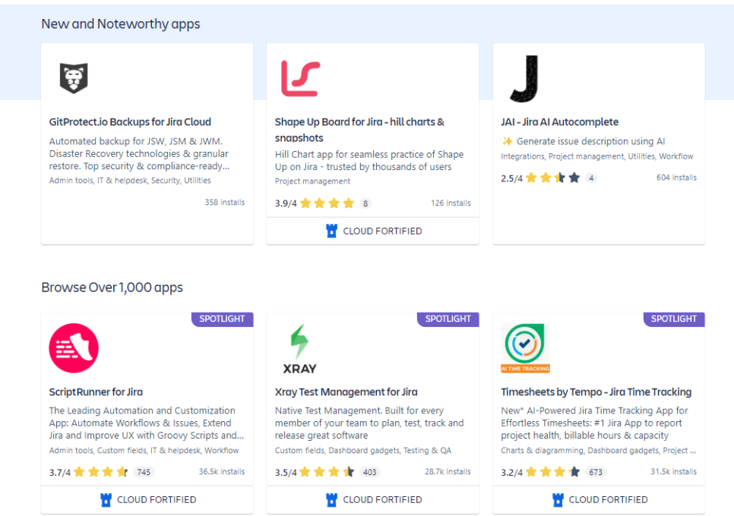Click GitProtect 'Automated backup for JSW' description
This screenshot has width=734, height=516.
(139, 154)
